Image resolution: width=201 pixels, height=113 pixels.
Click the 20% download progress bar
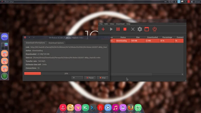tap(66, 74)
